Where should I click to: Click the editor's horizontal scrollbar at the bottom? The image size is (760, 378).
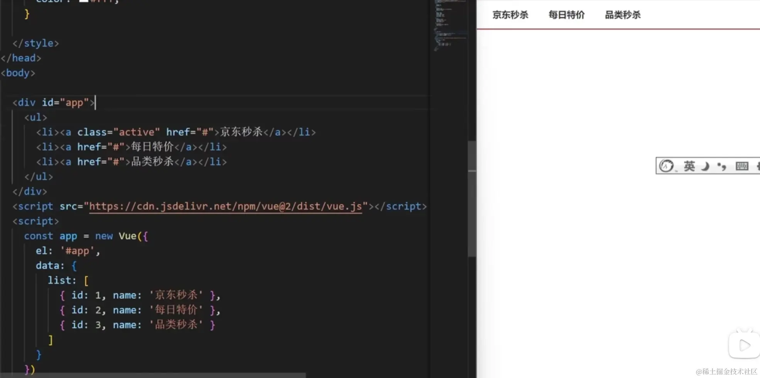153,375
